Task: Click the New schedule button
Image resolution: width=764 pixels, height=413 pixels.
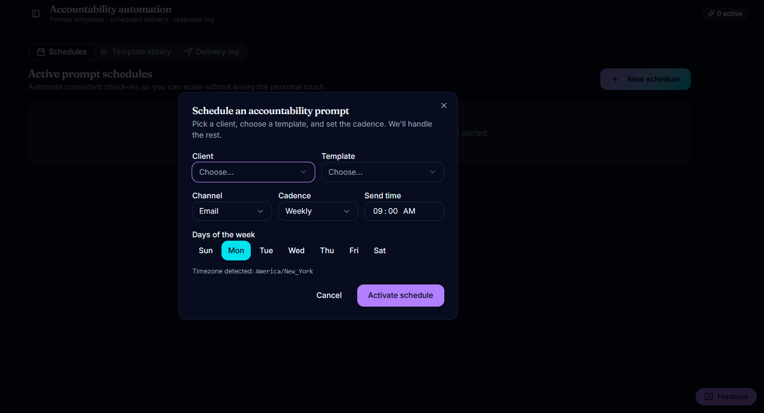Action: tap(646, 79)
